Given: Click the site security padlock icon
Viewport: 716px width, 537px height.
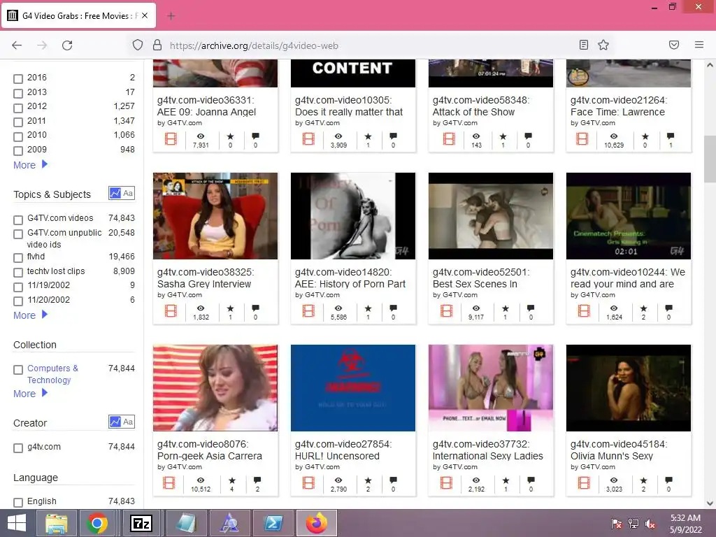Looking at the screenshot, I should pyautogui.click(x=157, y=45).
